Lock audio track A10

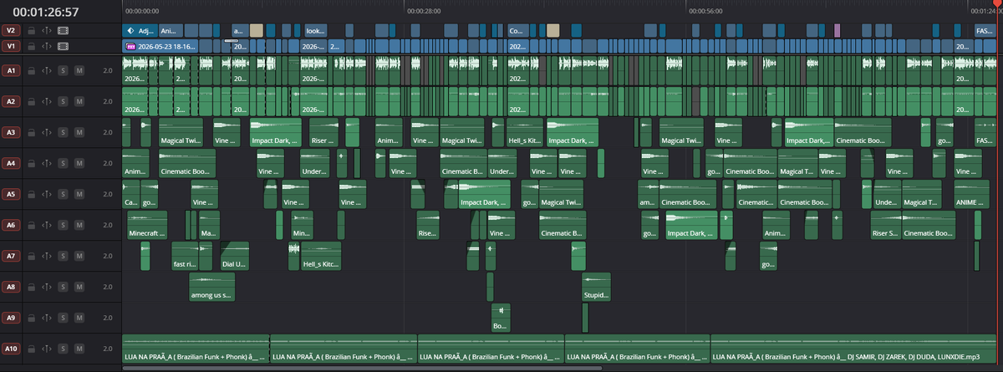click(31, 349)
